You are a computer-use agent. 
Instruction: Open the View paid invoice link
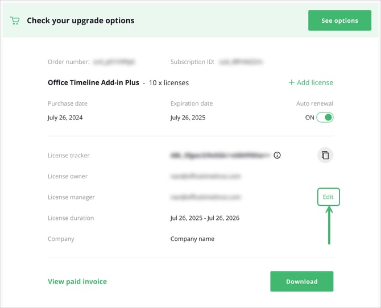77,281
